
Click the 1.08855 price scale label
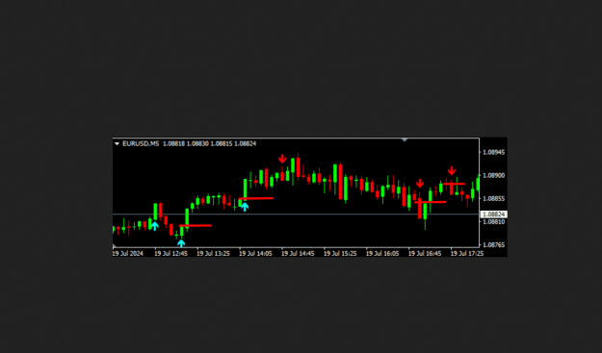click(494, 198)
